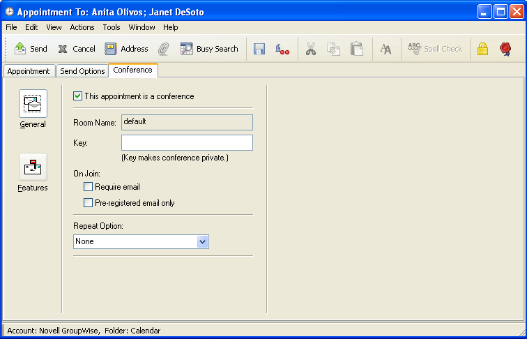Open the Window menu
This screenshot has width=527, height=339.
pyautogui.click(x=142, y=27)
